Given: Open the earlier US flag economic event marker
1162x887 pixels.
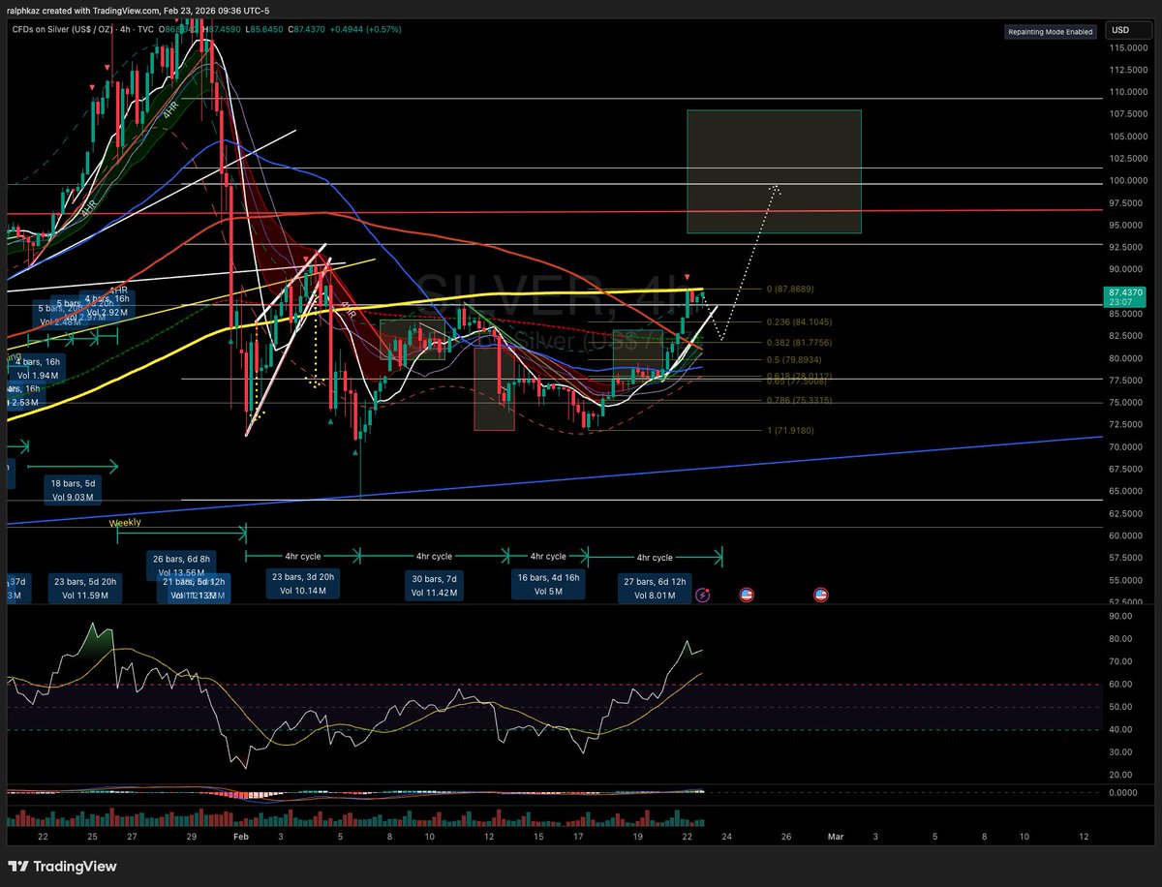Looking at the screenshot, I should click(x=747, y=595).
